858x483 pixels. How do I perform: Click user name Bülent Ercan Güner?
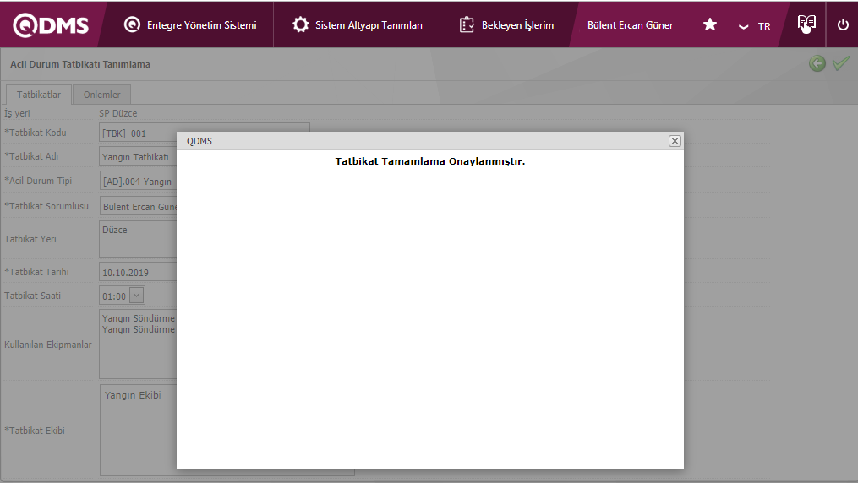(x=630, y=25)
